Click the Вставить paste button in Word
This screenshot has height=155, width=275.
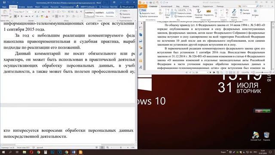pos(5,14)
